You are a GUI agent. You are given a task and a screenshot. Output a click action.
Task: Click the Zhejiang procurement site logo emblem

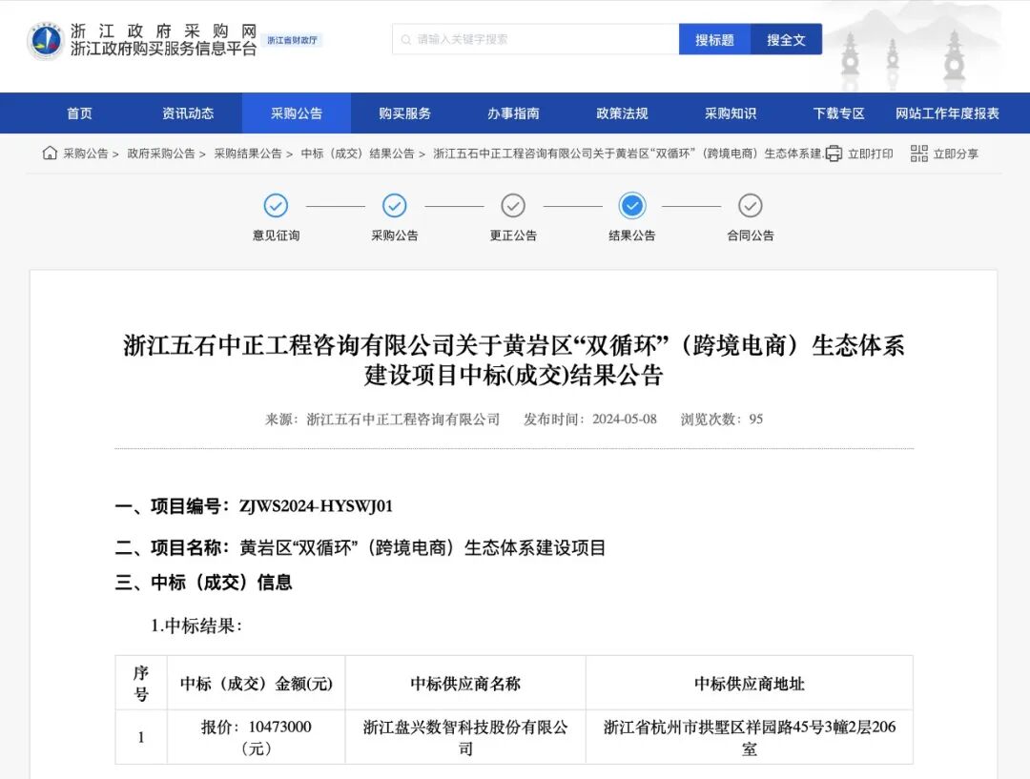point(46,40)
